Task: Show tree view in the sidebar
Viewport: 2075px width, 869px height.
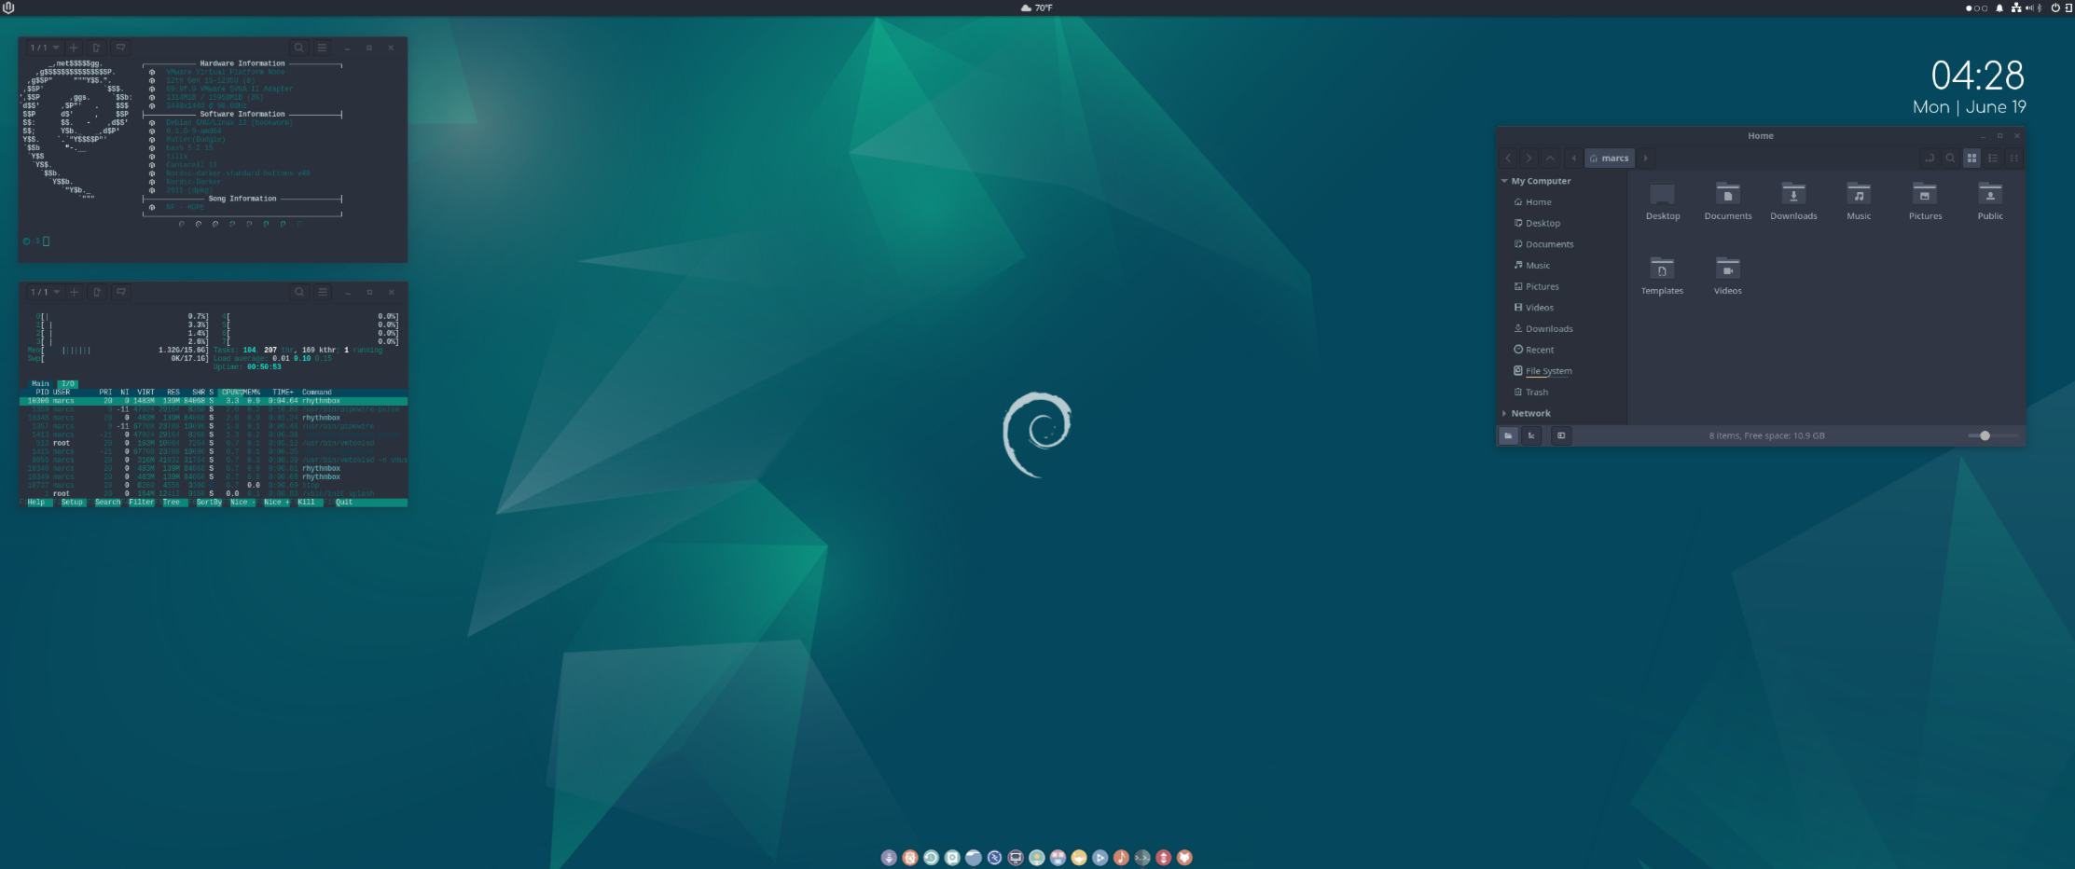Action: coord(1531,435)
